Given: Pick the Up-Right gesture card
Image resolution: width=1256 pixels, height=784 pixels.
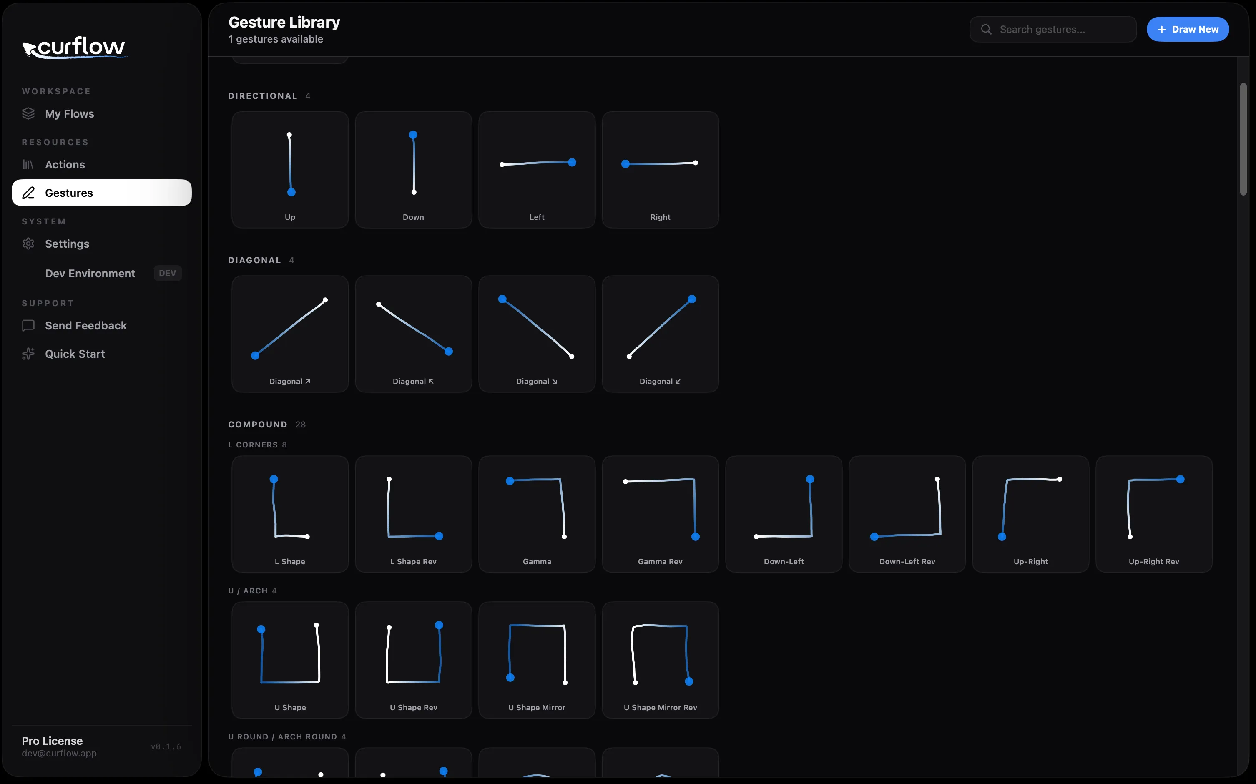Looking at the screenshot, I should pyautogui.click(x=1030, y=514).
